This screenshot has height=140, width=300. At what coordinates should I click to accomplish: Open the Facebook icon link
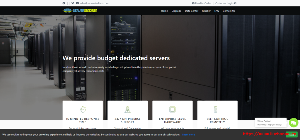click(64, 3)
